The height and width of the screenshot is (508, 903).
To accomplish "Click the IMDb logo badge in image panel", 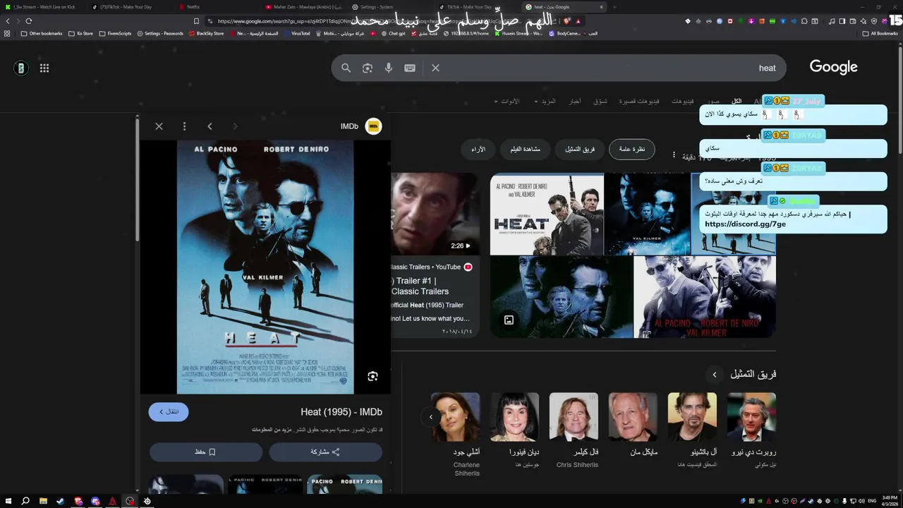I will (373, 126).
